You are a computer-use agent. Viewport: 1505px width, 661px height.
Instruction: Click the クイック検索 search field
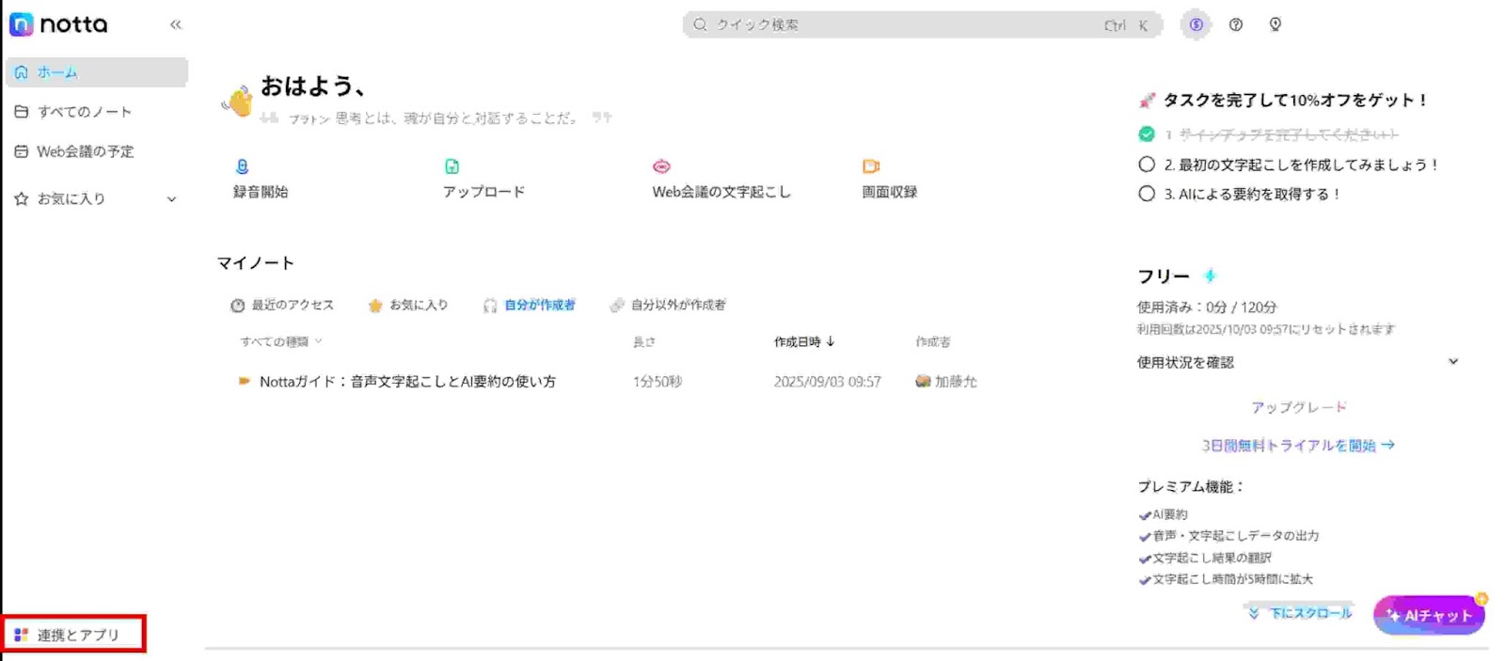tap(922, 25)
